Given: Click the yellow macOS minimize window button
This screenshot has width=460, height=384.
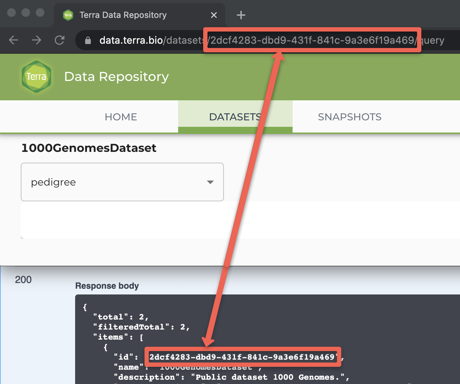Looking at the screenshot, I should click(26, 13).
